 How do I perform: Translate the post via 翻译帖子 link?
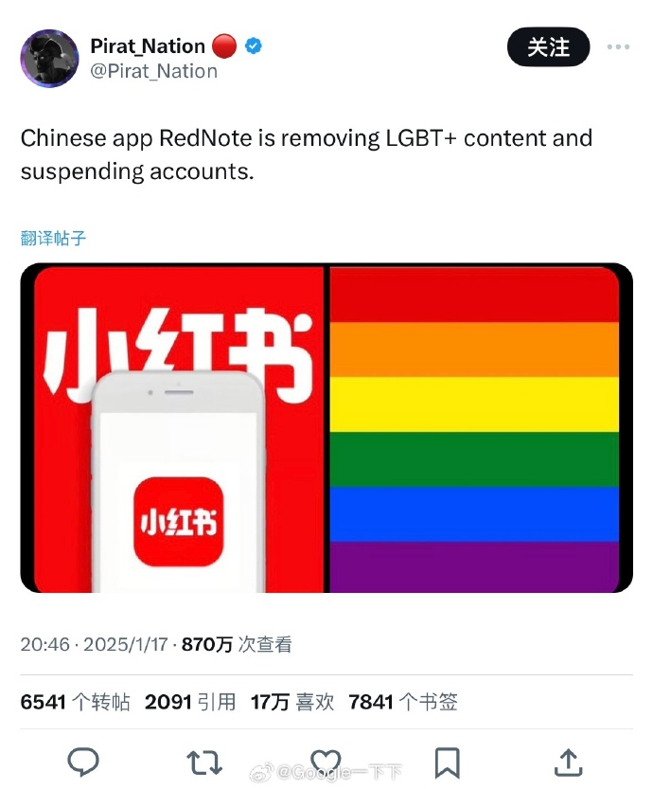pyautogui.click(x=53, y=238)
